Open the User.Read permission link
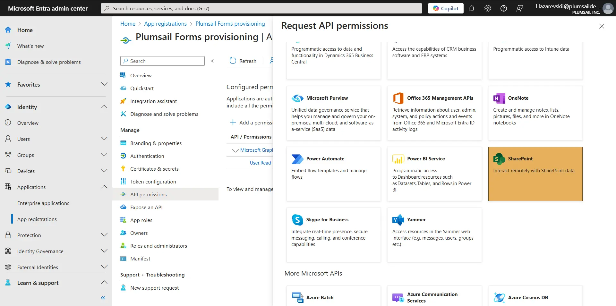 pyautogui.click(x=260, y=163)
